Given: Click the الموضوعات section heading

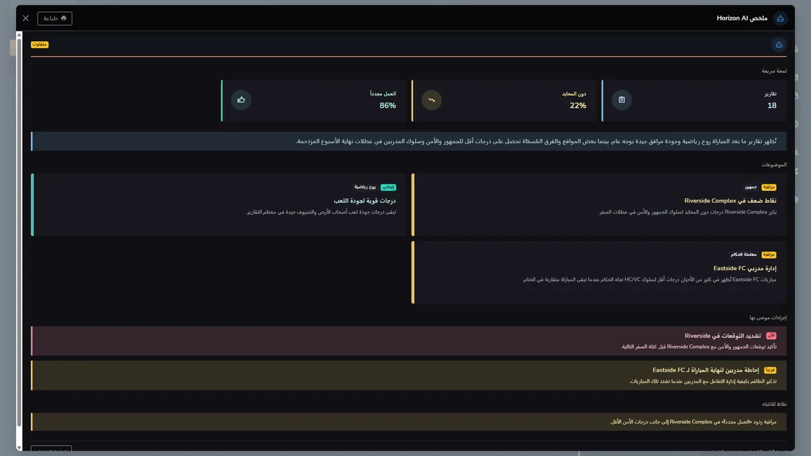Looking at the screenshot, I should pyautogui.click(x=774, y=165).
